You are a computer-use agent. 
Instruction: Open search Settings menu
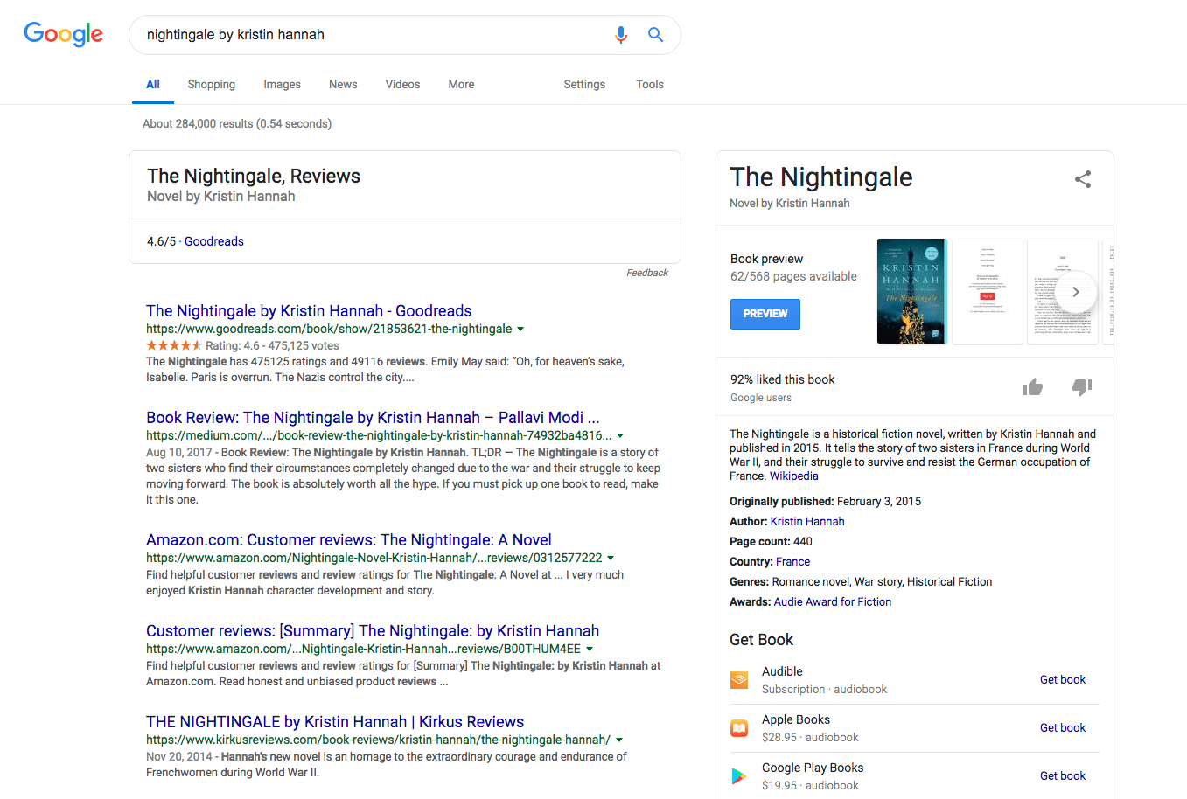click(x=584, y=85)
